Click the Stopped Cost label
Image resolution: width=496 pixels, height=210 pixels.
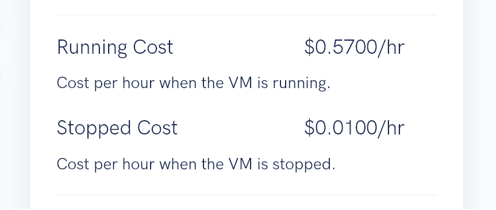click(x=117, y=128)
